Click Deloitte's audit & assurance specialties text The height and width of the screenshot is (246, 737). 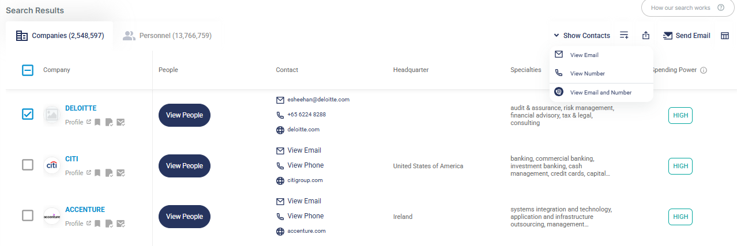pyautogui.click(x=562, y=115)
